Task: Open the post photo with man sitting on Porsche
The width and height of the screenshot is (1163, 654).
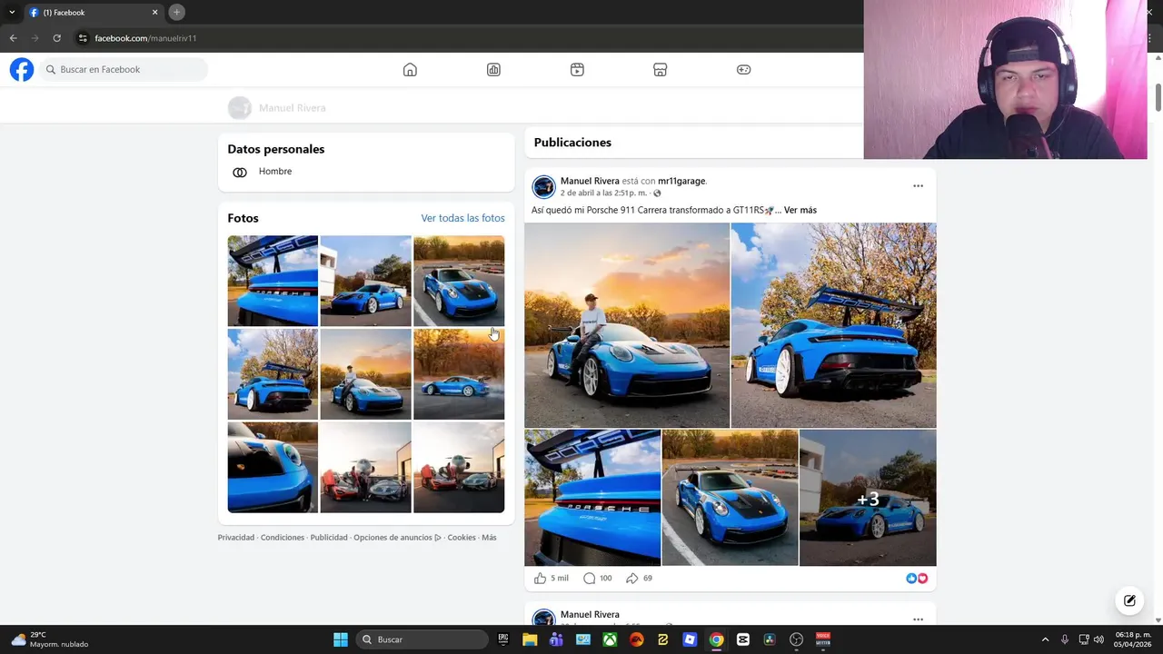Action: [x=627, y=325]
